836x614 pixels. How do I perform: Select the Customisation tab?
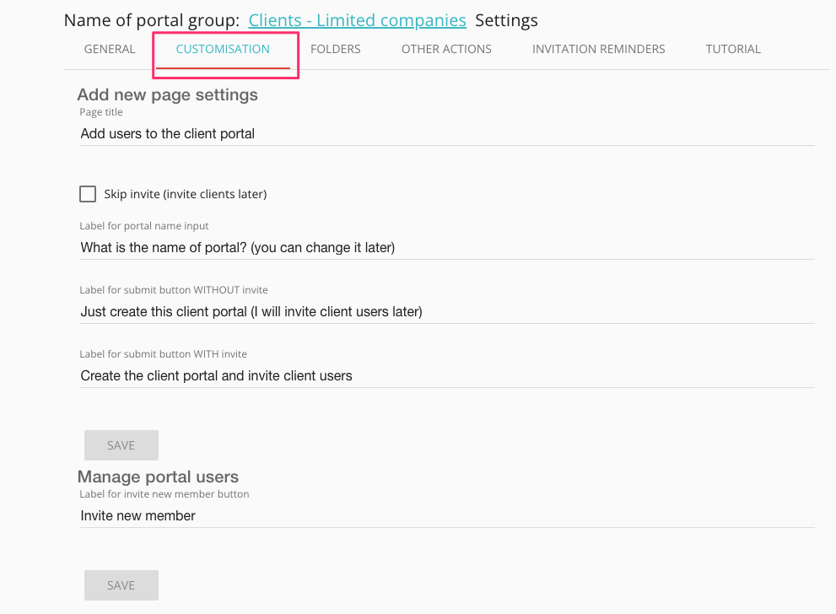click(223, 49)
